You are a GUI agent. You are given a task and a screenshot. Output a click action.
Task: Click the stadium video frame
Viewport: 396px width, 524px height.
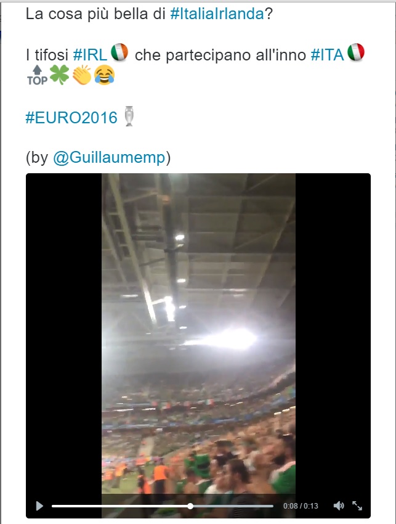[198, 334]
